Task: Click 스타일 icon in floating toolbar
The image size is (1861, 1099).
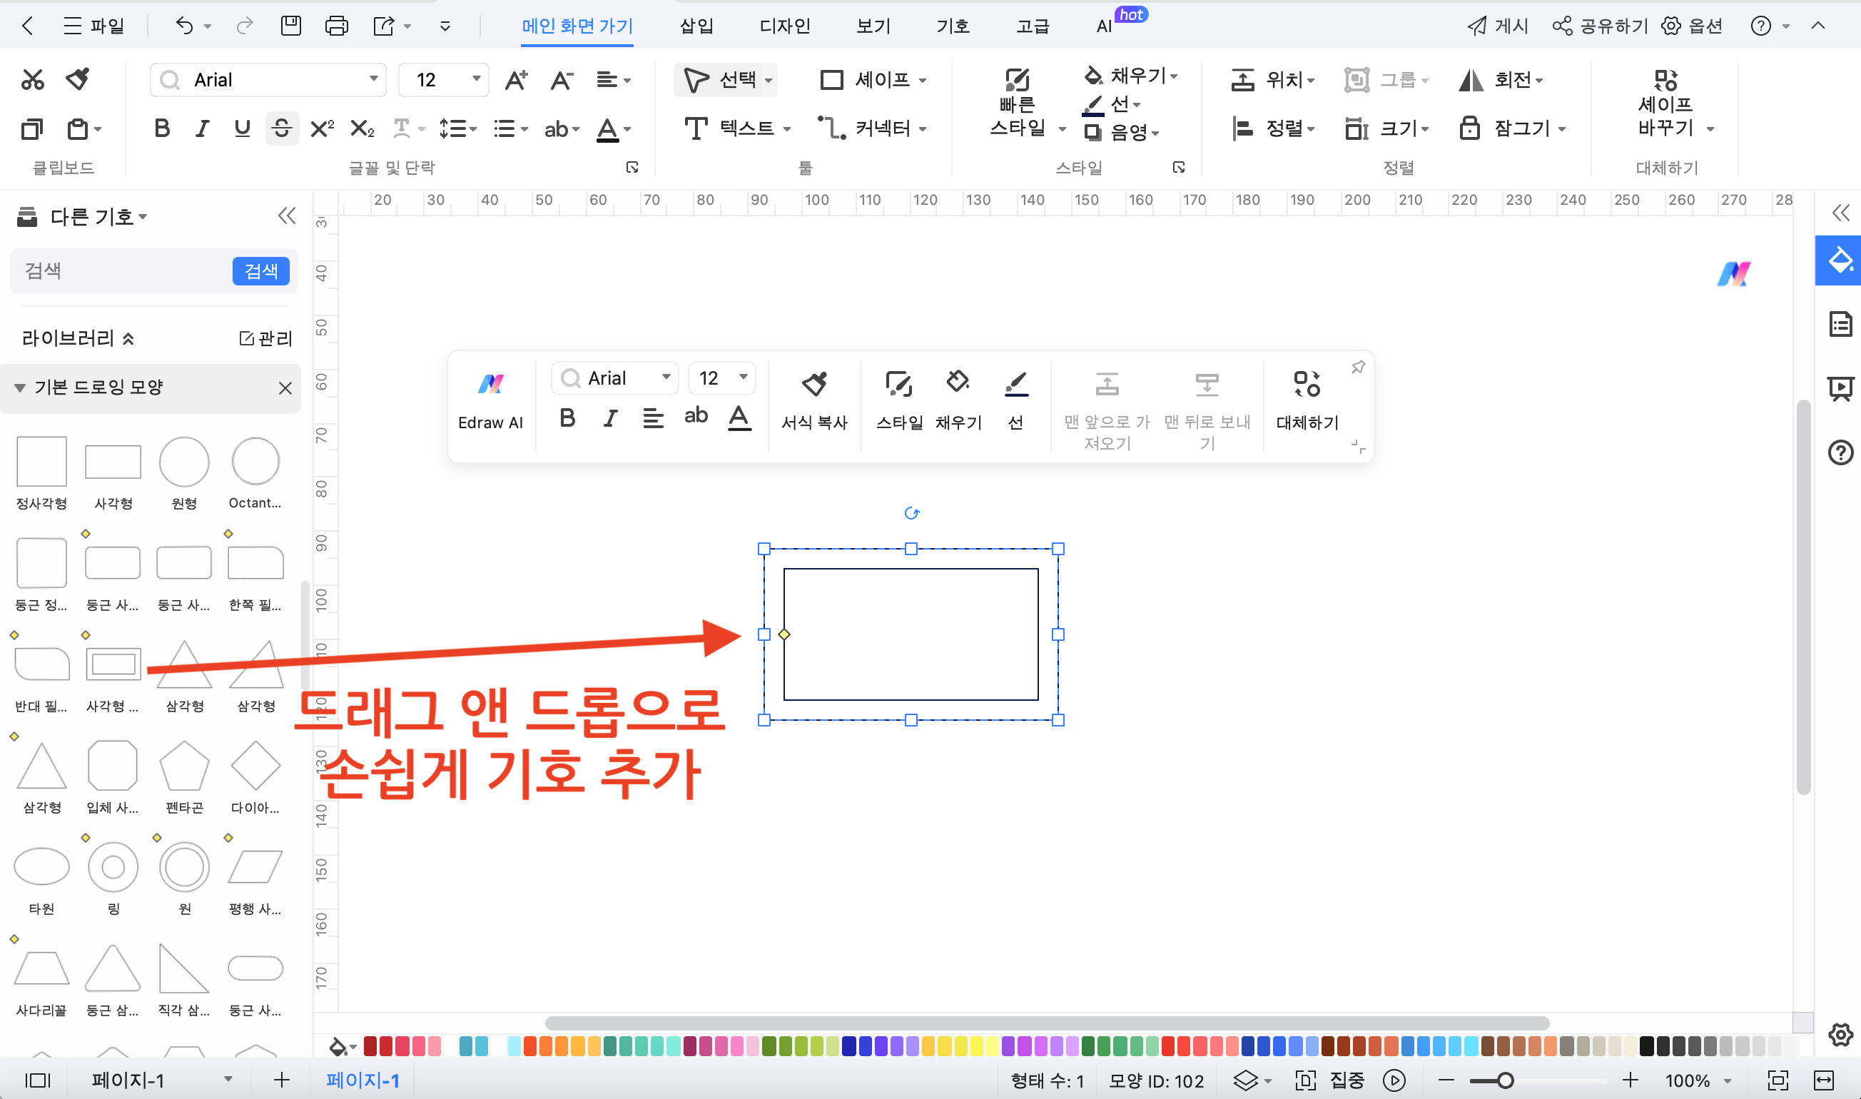Action: (x=899, y=400)
